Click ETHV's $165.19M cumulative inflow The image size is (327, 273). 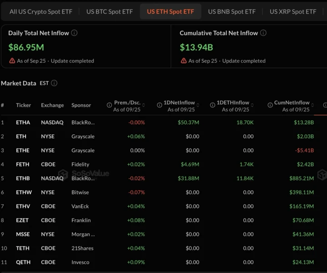pos(302,206)
